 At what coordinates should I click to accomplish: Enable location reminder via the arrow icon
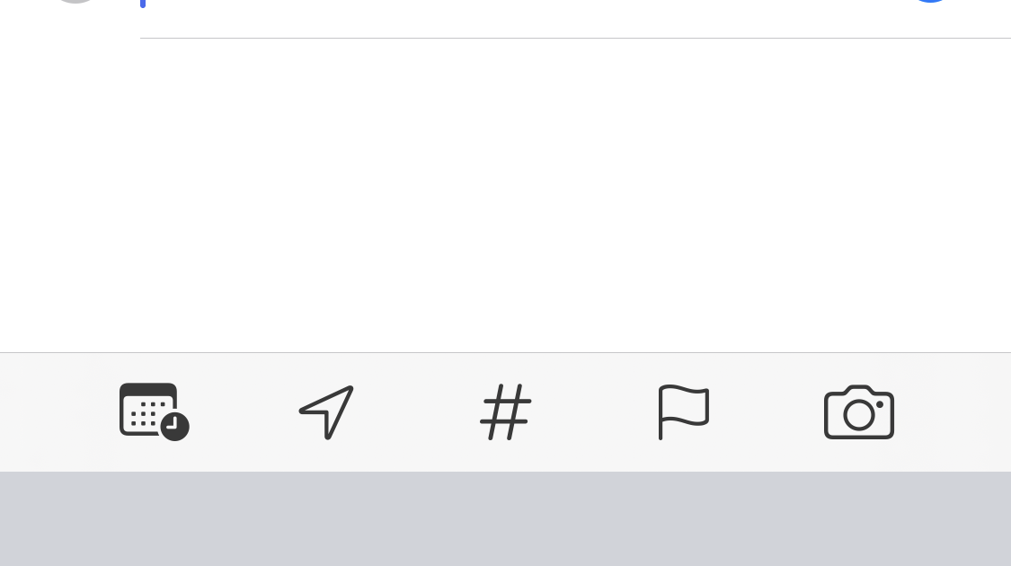click(x=327, y=412)
